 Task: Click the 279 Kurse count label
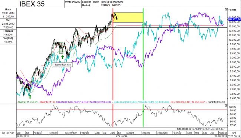[x=122, y=136]
